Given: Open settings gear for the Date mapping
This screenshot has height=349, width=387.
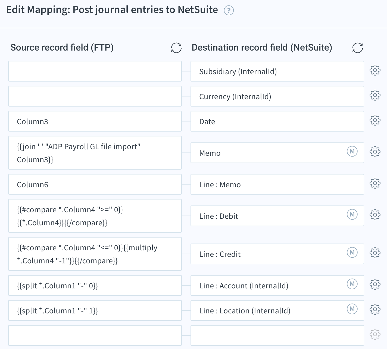Looking at the screenshot, I should pos(375,120).
